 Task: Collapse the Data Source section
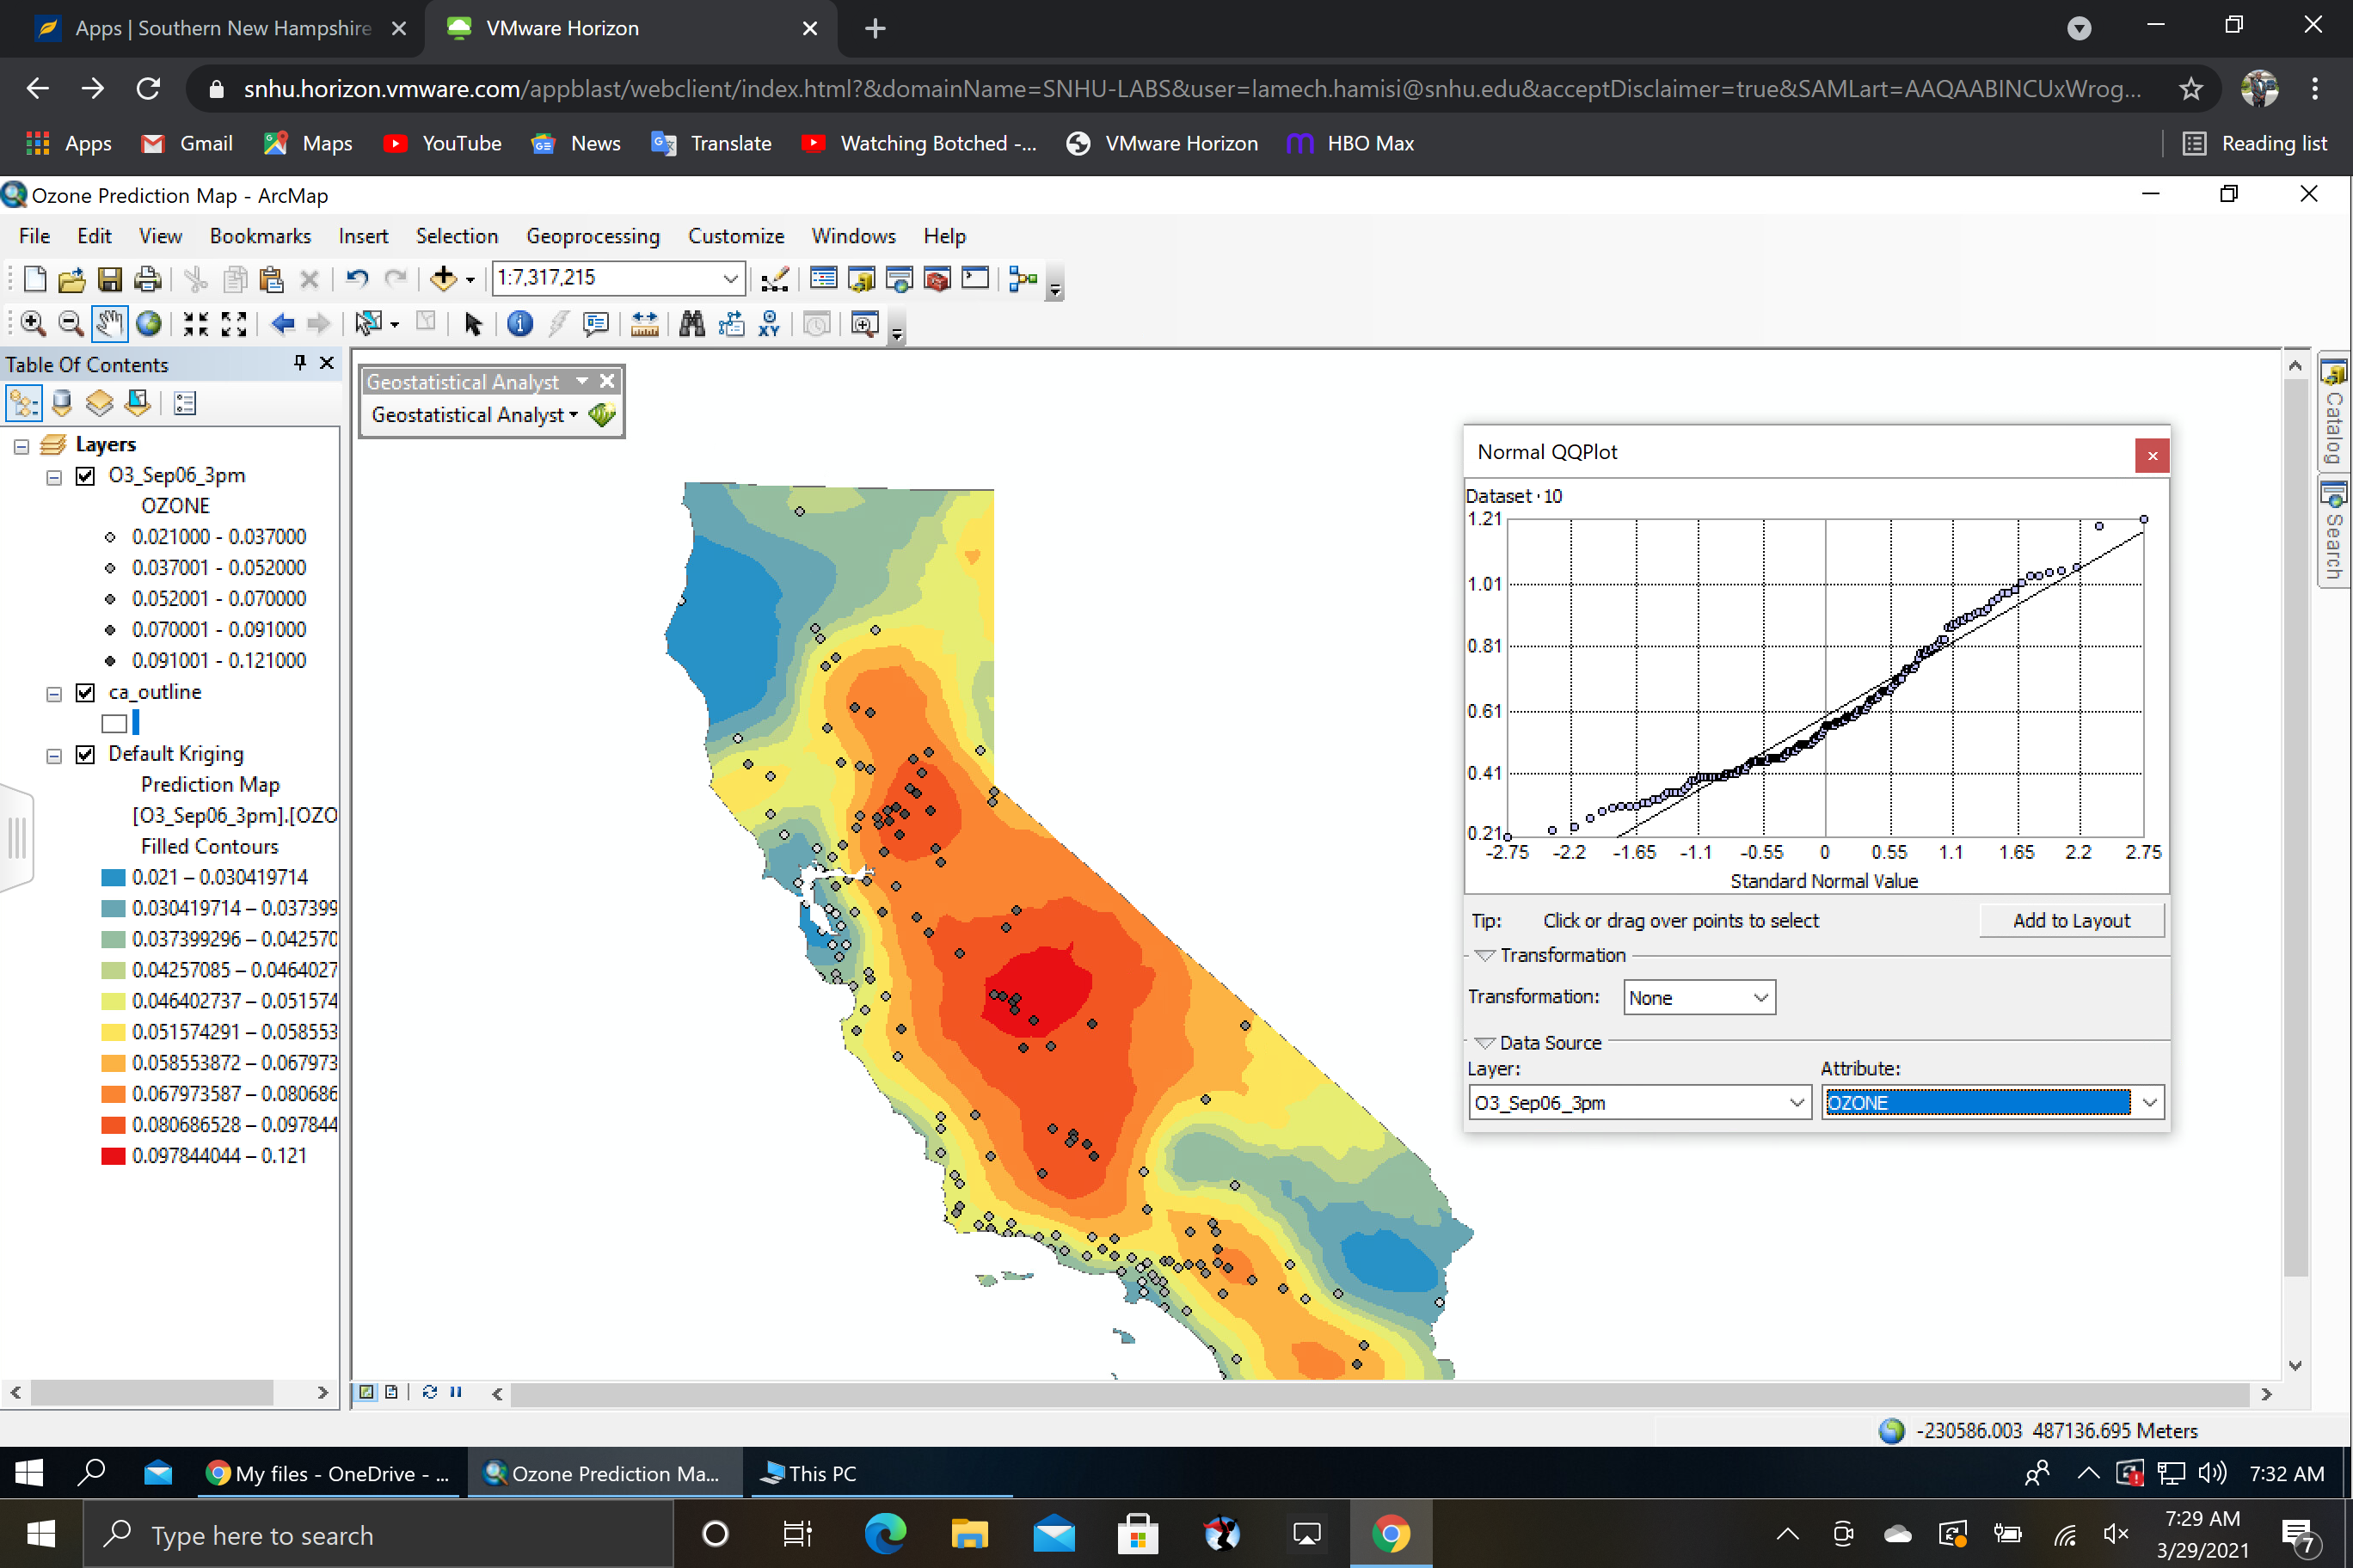coord(1485,1044)
